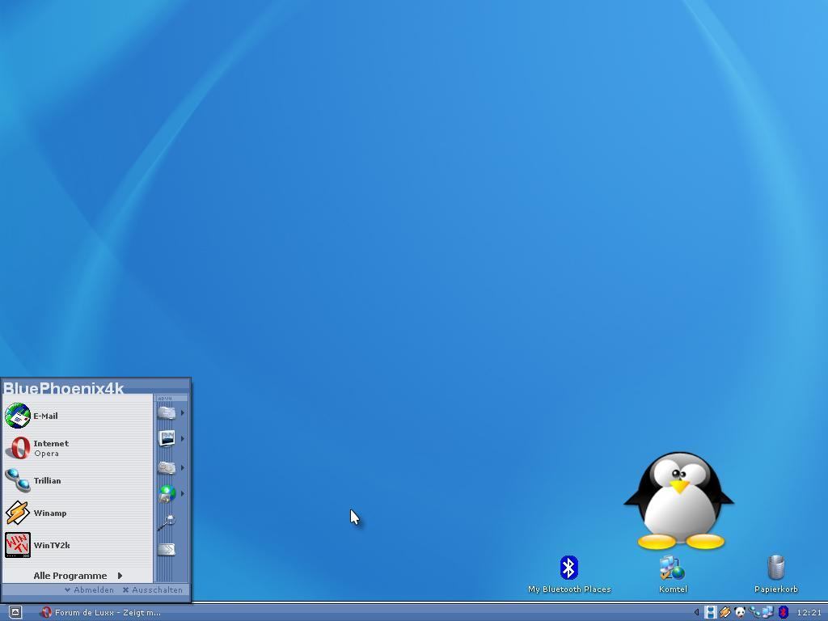This screenshot has height=621, width=828.
Task: Launch WinTV2k from the start menu
Action: (x=77, y=545)
